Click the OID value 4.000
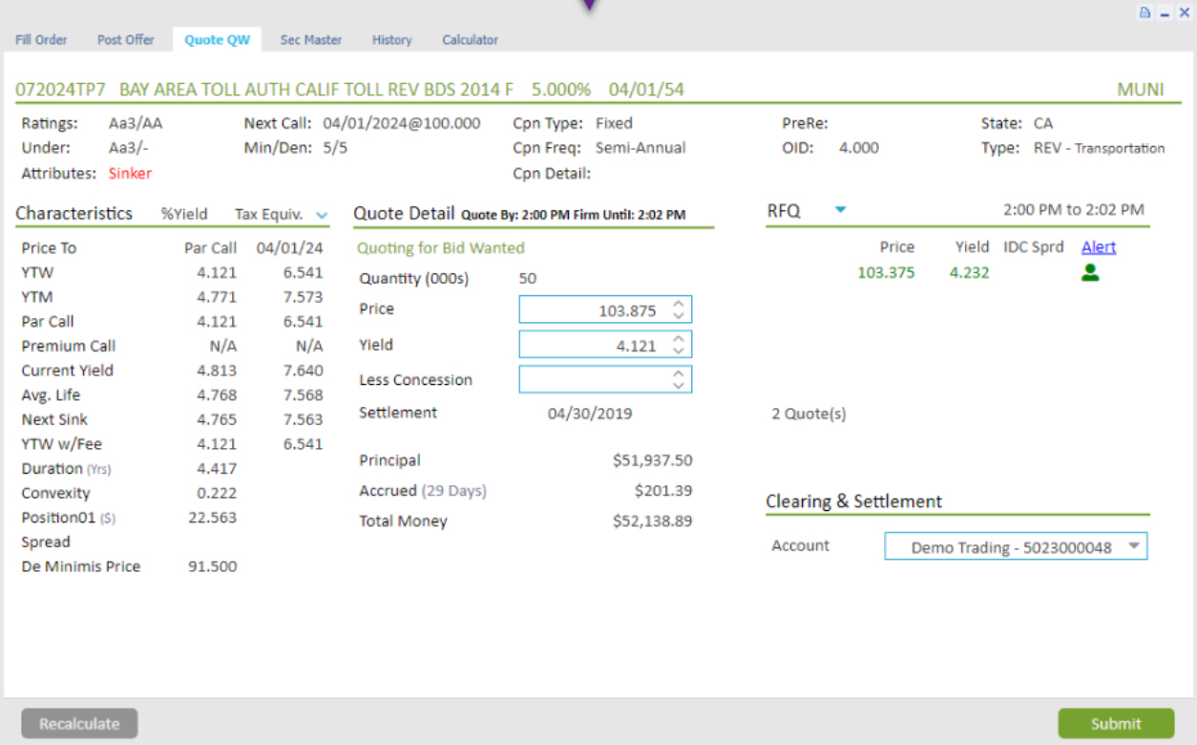The height and width of the screenshot is (745, 1197). coord(859,148)
